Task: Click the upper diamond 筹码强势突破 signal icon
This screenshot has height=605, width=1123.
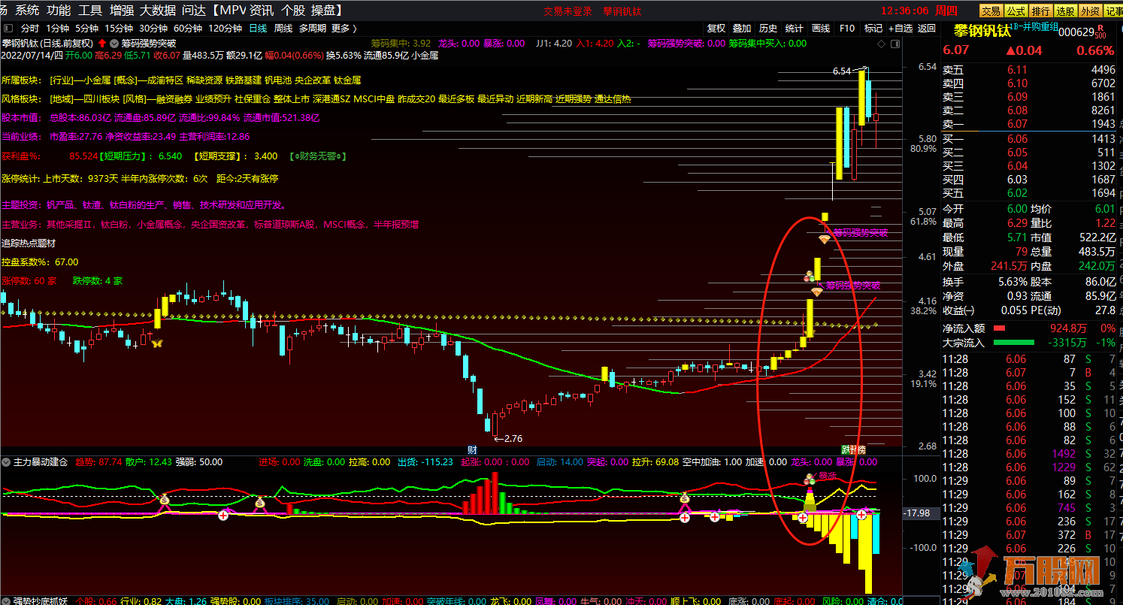Action: [x=825, y=238]
